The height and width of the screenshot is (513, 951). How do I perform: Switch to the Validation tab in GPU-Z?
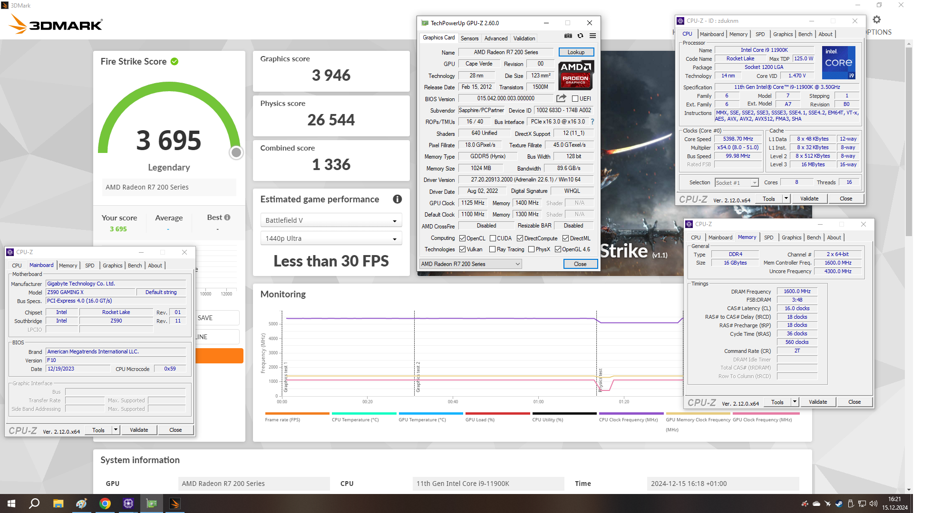pos(524,38)
